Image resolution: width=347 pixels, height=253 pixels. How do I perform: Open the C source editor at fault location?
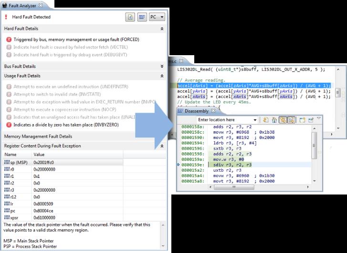coord(130,17)
